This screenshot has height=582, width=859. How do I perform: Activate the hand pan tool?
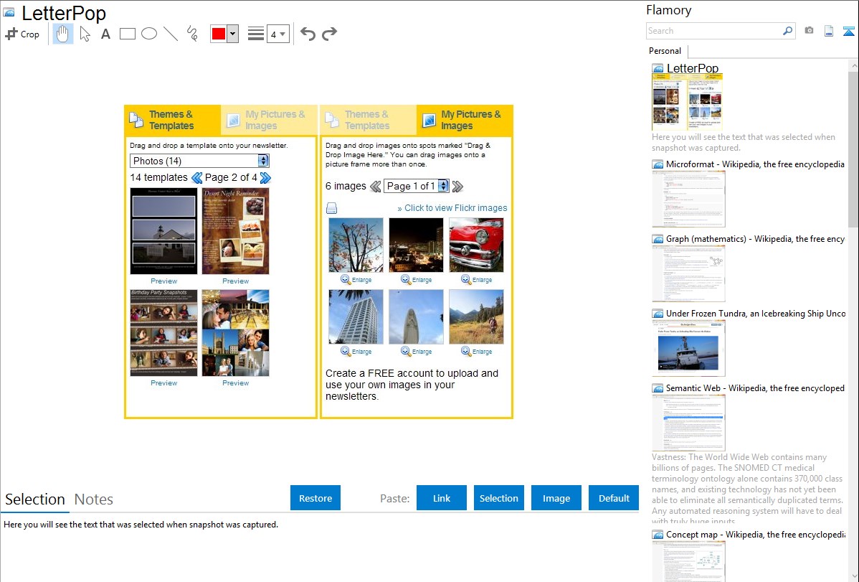click(63, 34)
